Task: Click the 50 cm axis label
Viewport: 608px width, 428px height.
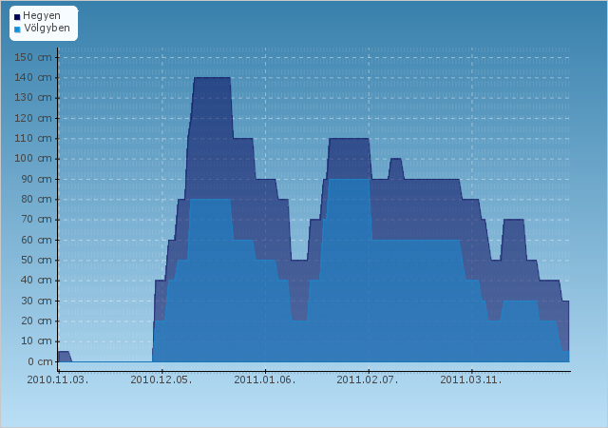Action: [x=36, y=260]
